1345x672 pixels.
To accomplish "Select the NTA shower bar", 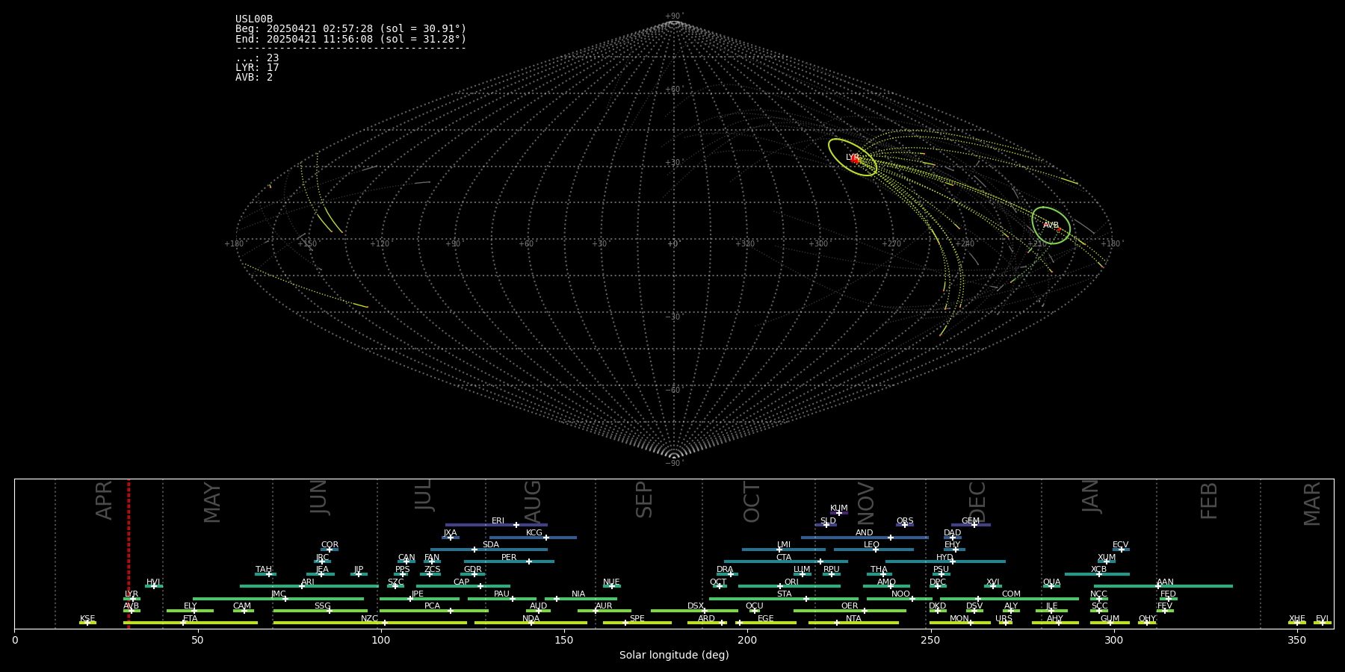I will pyautogui.click(x=853, y=623).
